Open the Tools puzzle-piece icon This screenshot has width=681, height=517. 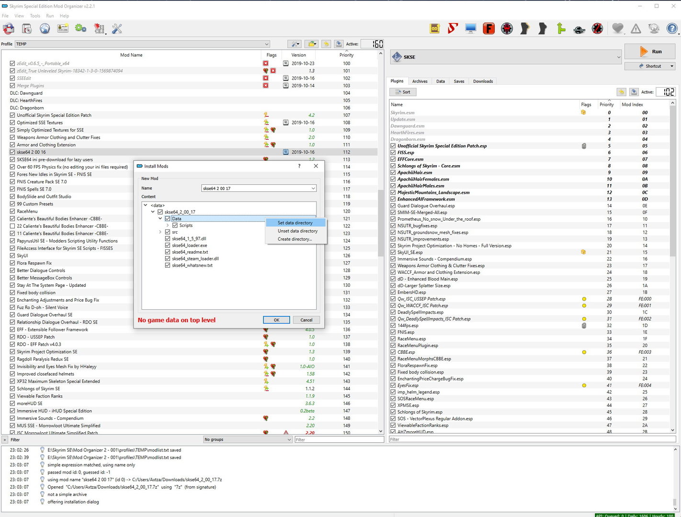(99, 29)
